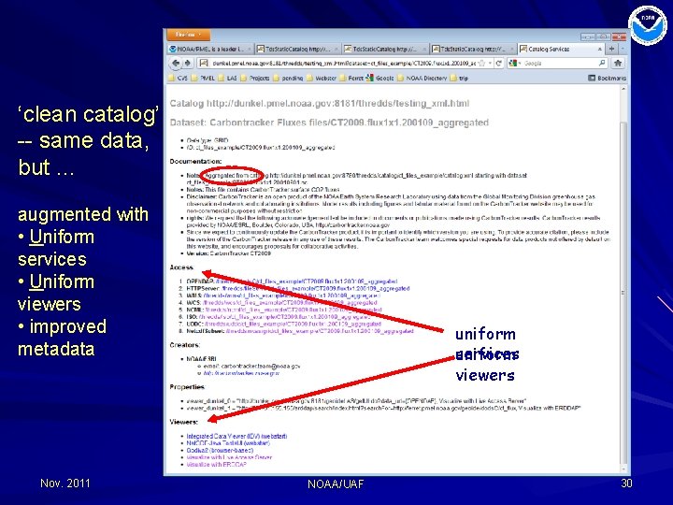Click the site identity icon in address bar
673x505 pixels.
point(204,64)
